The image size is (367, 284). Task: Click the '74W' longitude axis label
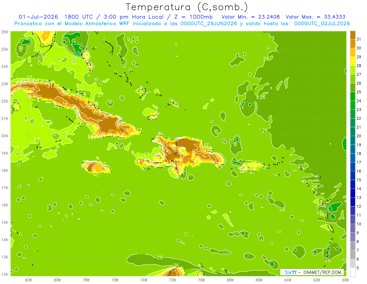(x=144, y=280)
